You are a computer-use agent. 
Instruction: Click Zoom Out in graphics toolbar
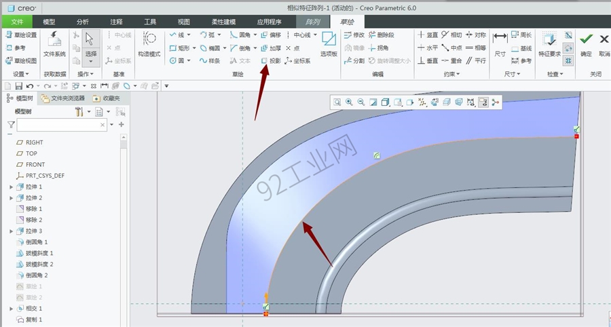tap(361, 102)
